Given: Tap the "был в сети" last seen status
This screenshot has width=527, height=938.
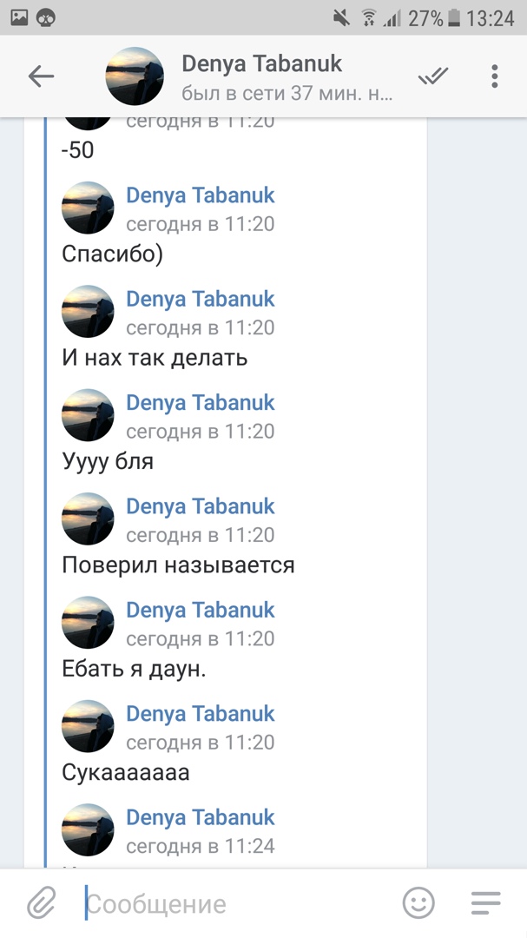Looking at the screenshot, I should coord(287,93).
